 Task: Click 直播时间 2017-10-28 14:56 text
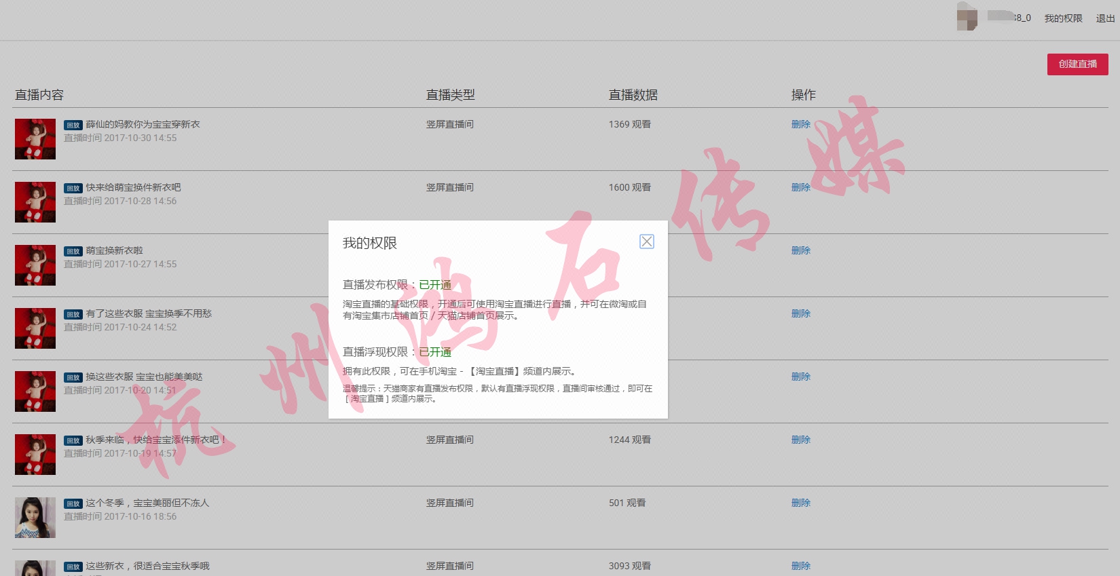tap(120, 201)
